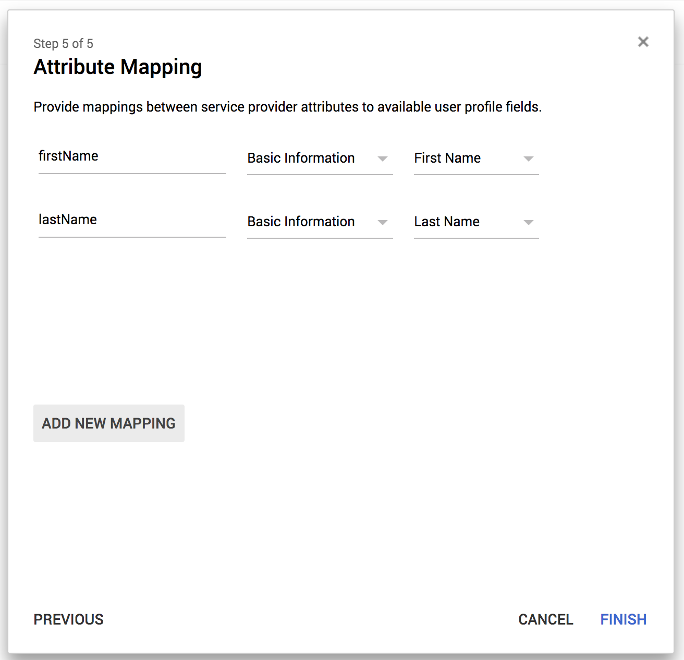Screen dimensions: 684x660
Task: Close the Attribute Mapping dialog with X
Action: (643, 42)
